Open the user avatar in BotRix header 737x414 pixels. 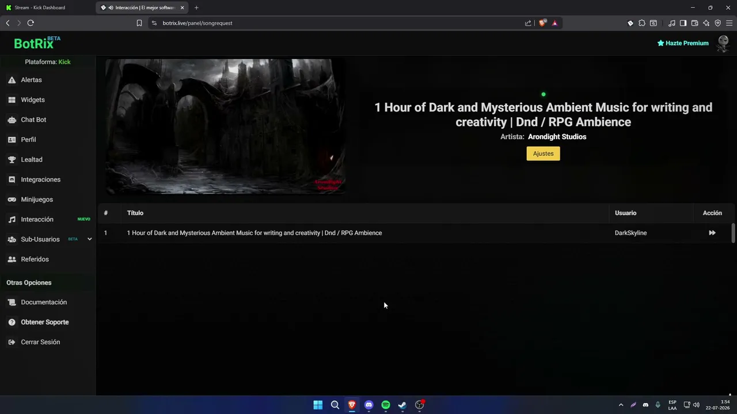coord(723,43)
